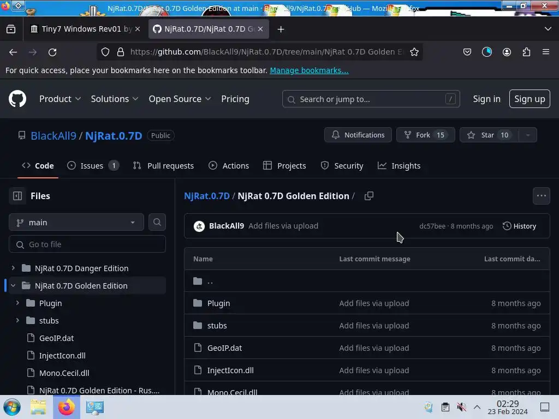
Task: Bookmark this page with the star icon
Action: click(414, 52)
